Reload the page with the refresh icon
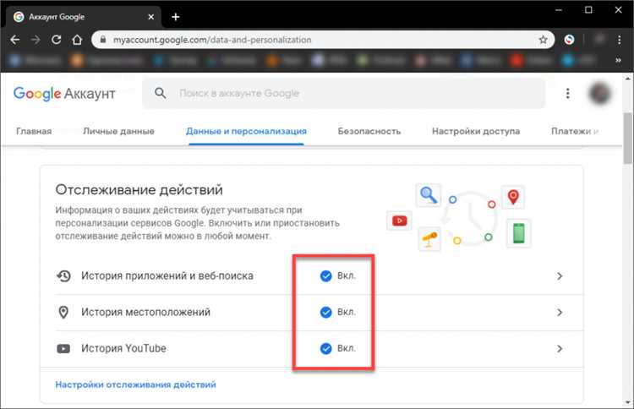This screenshot has height=409, width=634. (56, 40)
